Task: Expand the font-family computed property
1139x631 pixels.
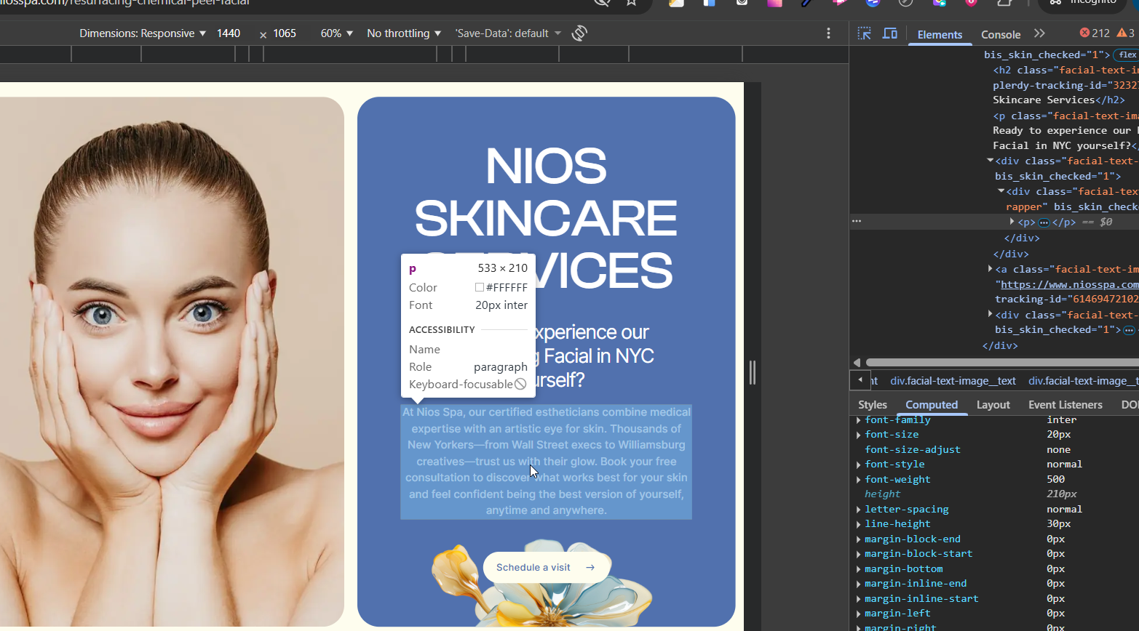Action: 859,420
